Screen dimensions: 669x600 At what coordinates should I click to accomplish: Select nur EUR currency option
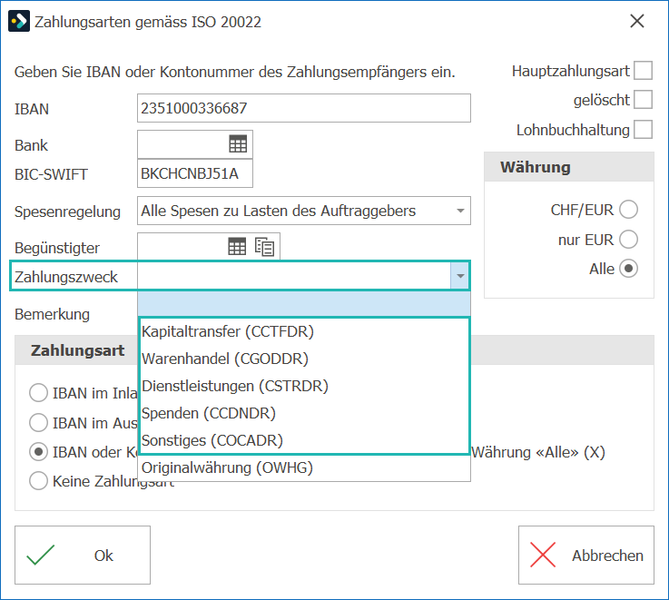tap(628, 239)
